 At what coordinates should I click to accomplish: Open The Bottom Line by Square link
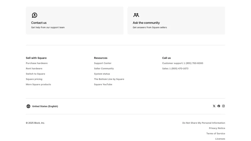109,79
